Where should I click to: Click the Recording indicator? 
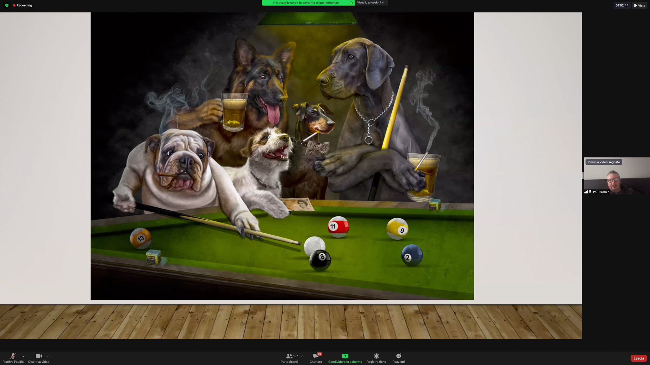tap(22, 5)
